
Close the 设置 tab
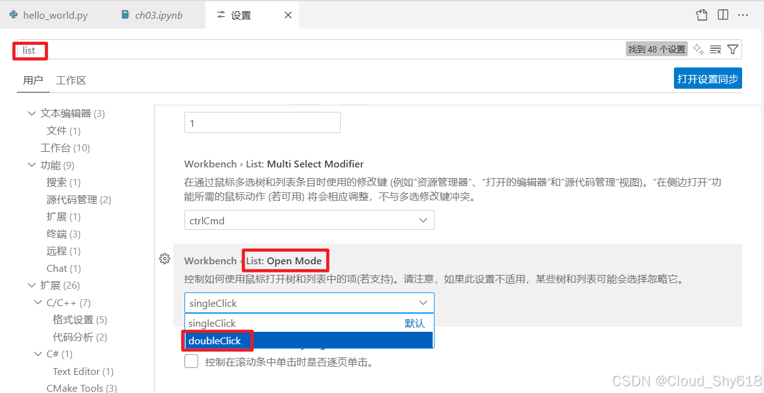click(x=288, y=15)
